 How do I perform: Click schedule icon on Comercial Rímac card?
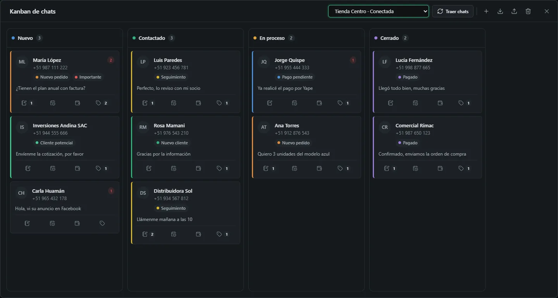[415, 168]
